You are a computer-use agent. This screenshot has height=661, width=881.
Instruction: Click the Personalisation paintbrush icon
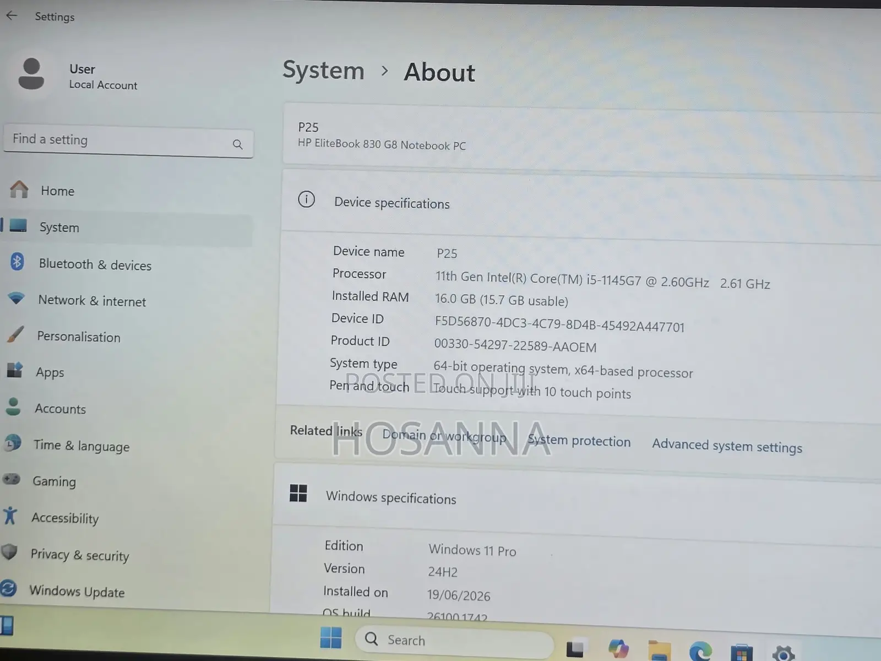(x=15, y=334)
